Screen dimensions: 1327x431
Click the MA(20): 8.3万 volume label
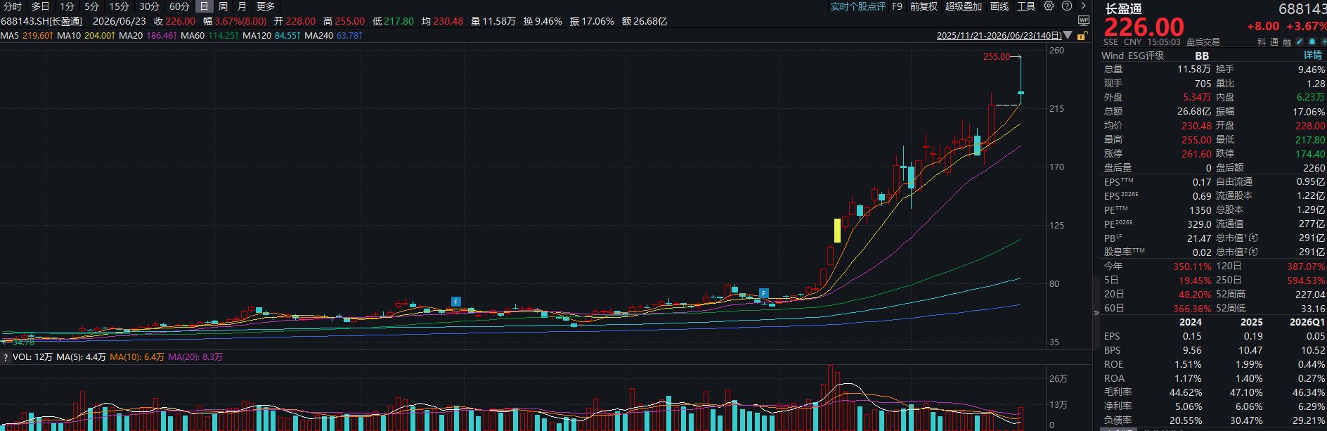[x=195, y=357]
